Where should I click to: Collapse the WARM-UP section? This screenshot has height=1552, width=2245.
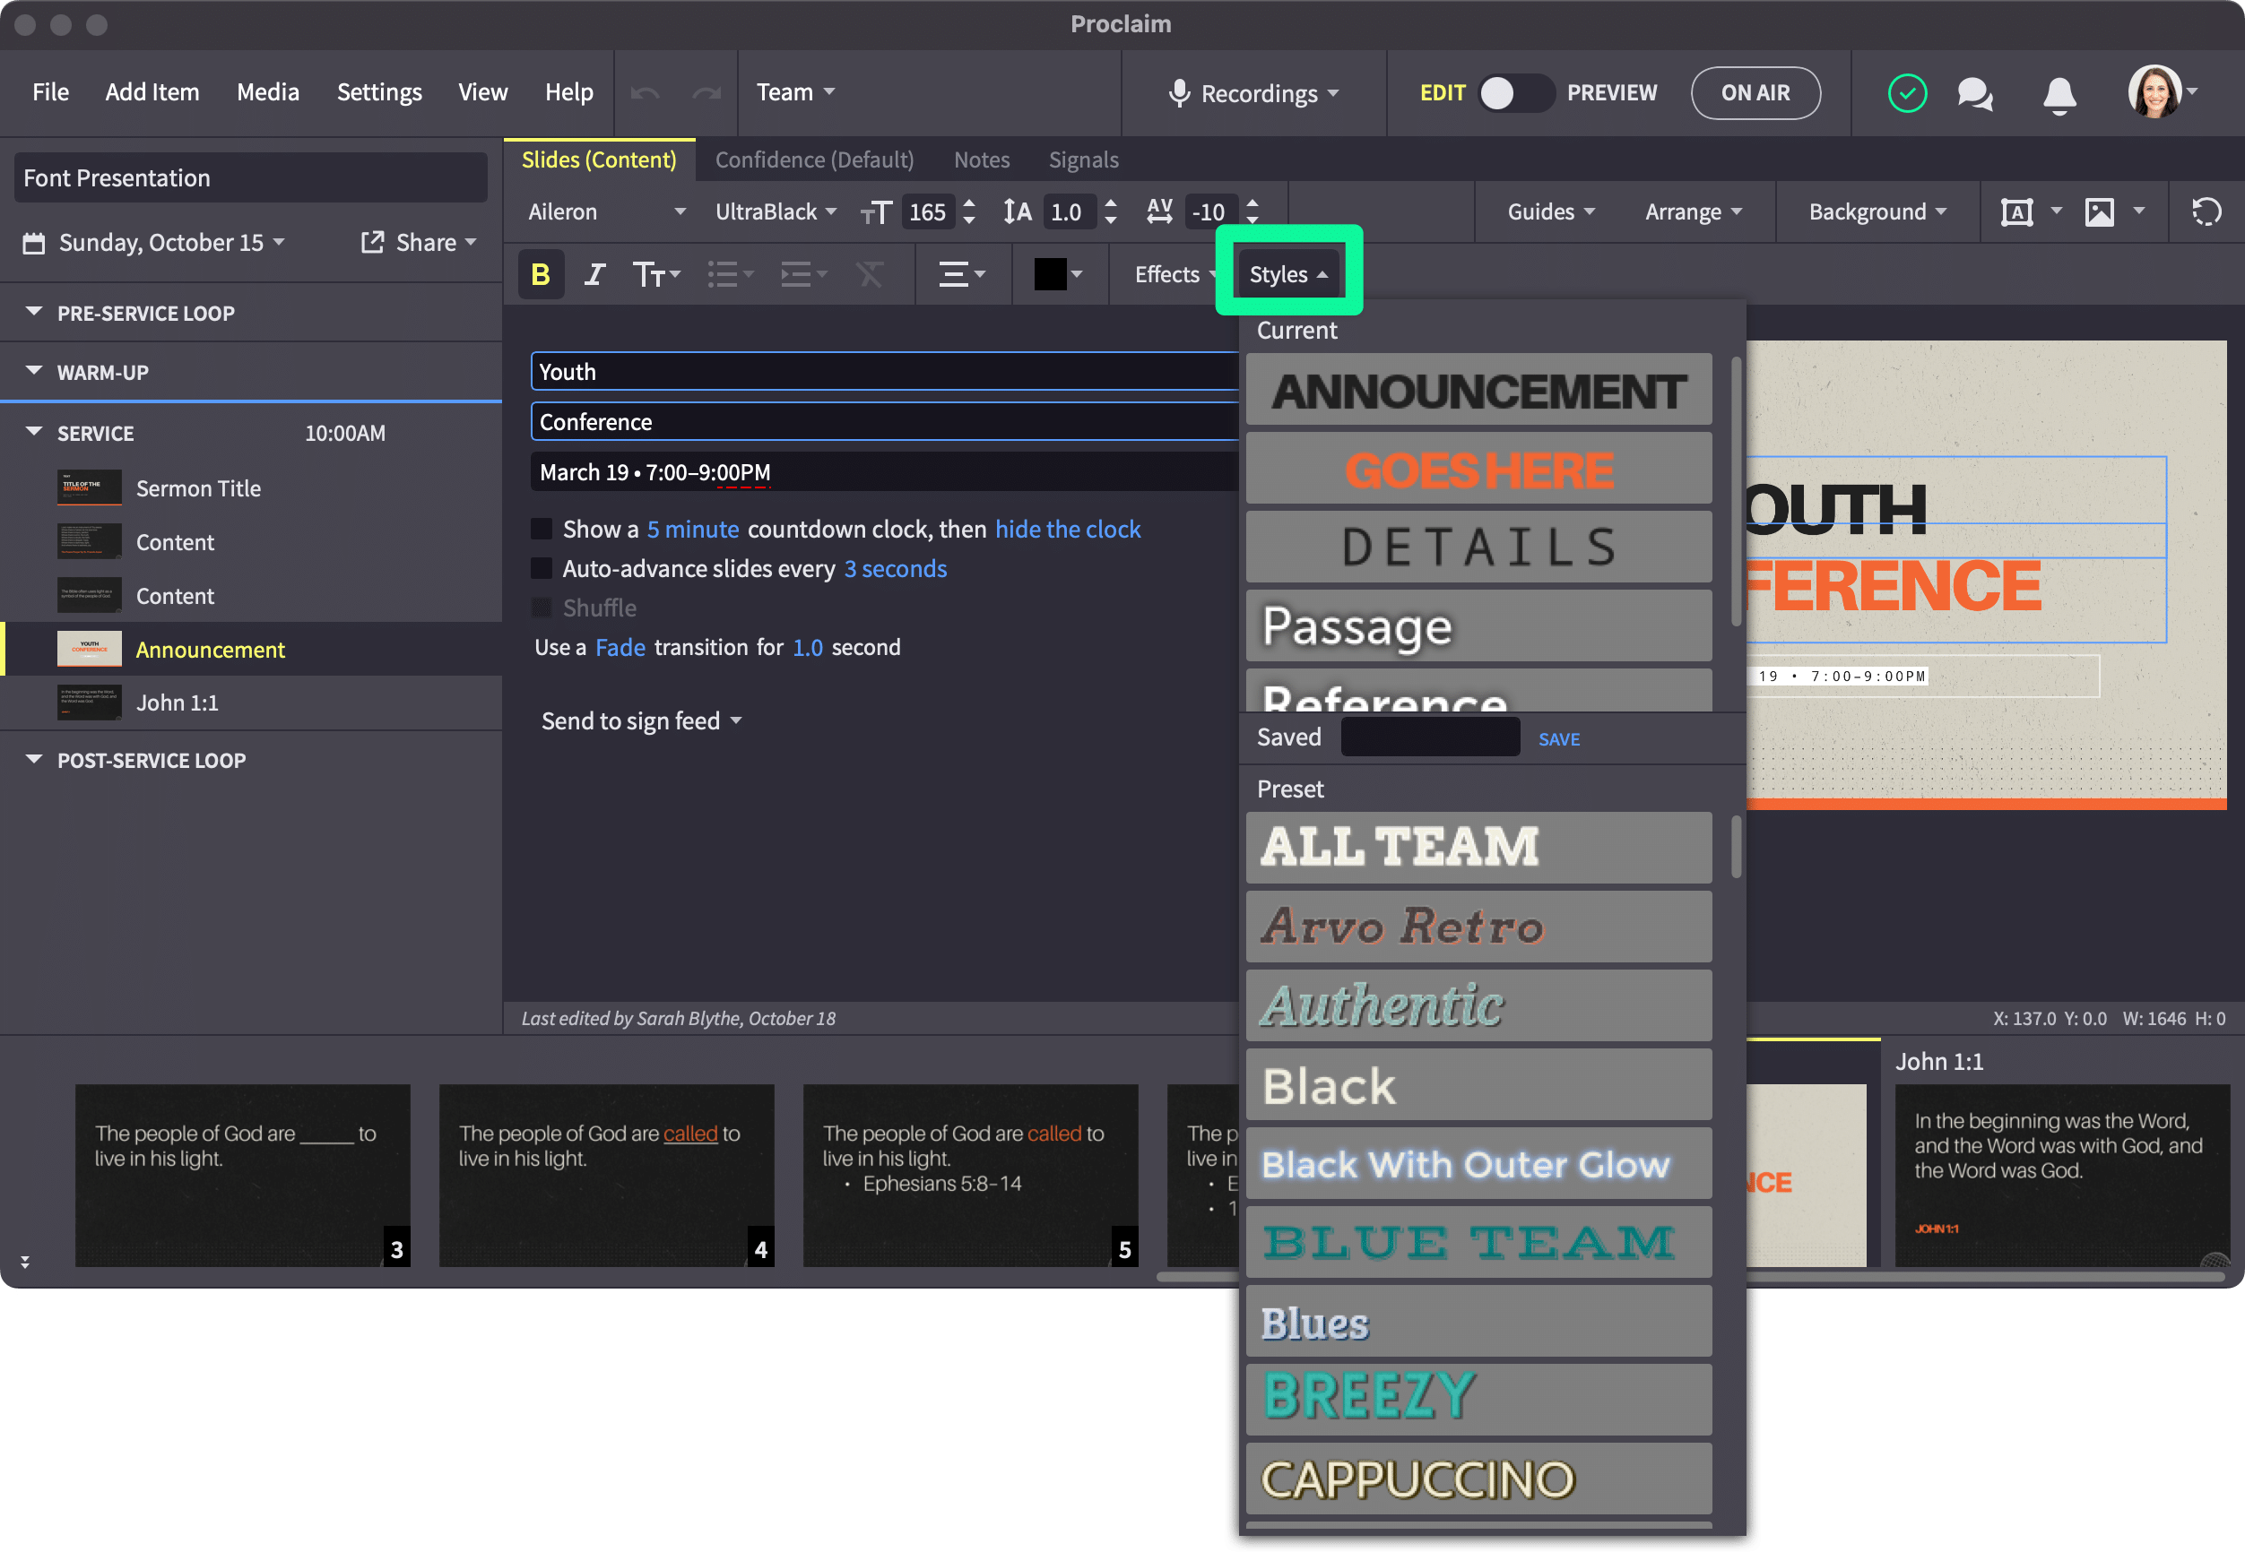click(x=34, y=372)
